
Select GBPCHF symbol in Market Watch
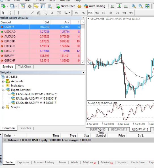(10, 61)
